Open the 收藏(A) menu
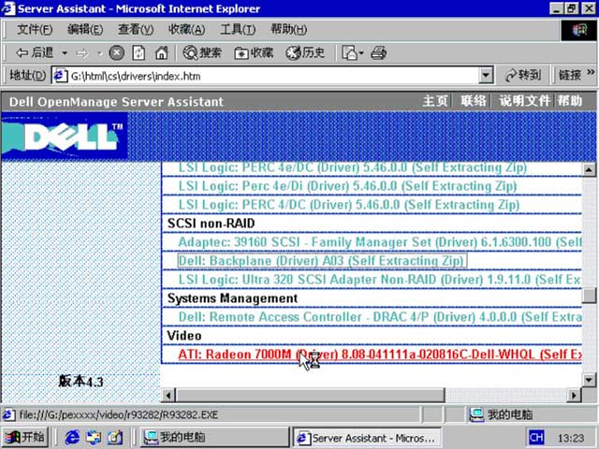The height and width of the screenshot is (449, 599). click(187, 29)
